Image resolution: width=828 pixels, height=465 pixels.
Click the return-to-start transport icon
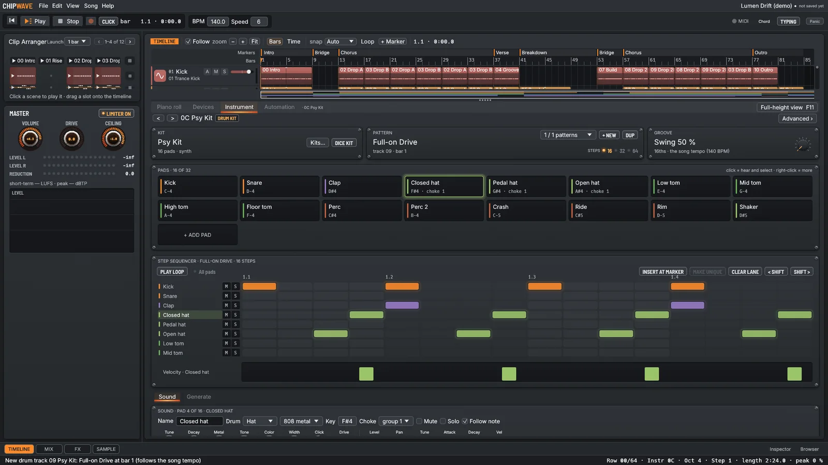coord(12,21)
